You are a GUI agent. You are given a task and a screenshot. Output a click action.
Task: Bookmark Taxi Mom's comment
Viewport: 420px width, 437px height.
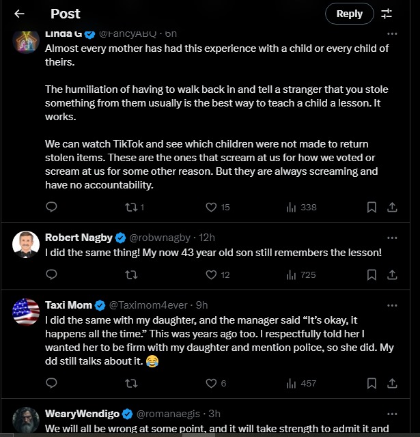tap(372, 383)
